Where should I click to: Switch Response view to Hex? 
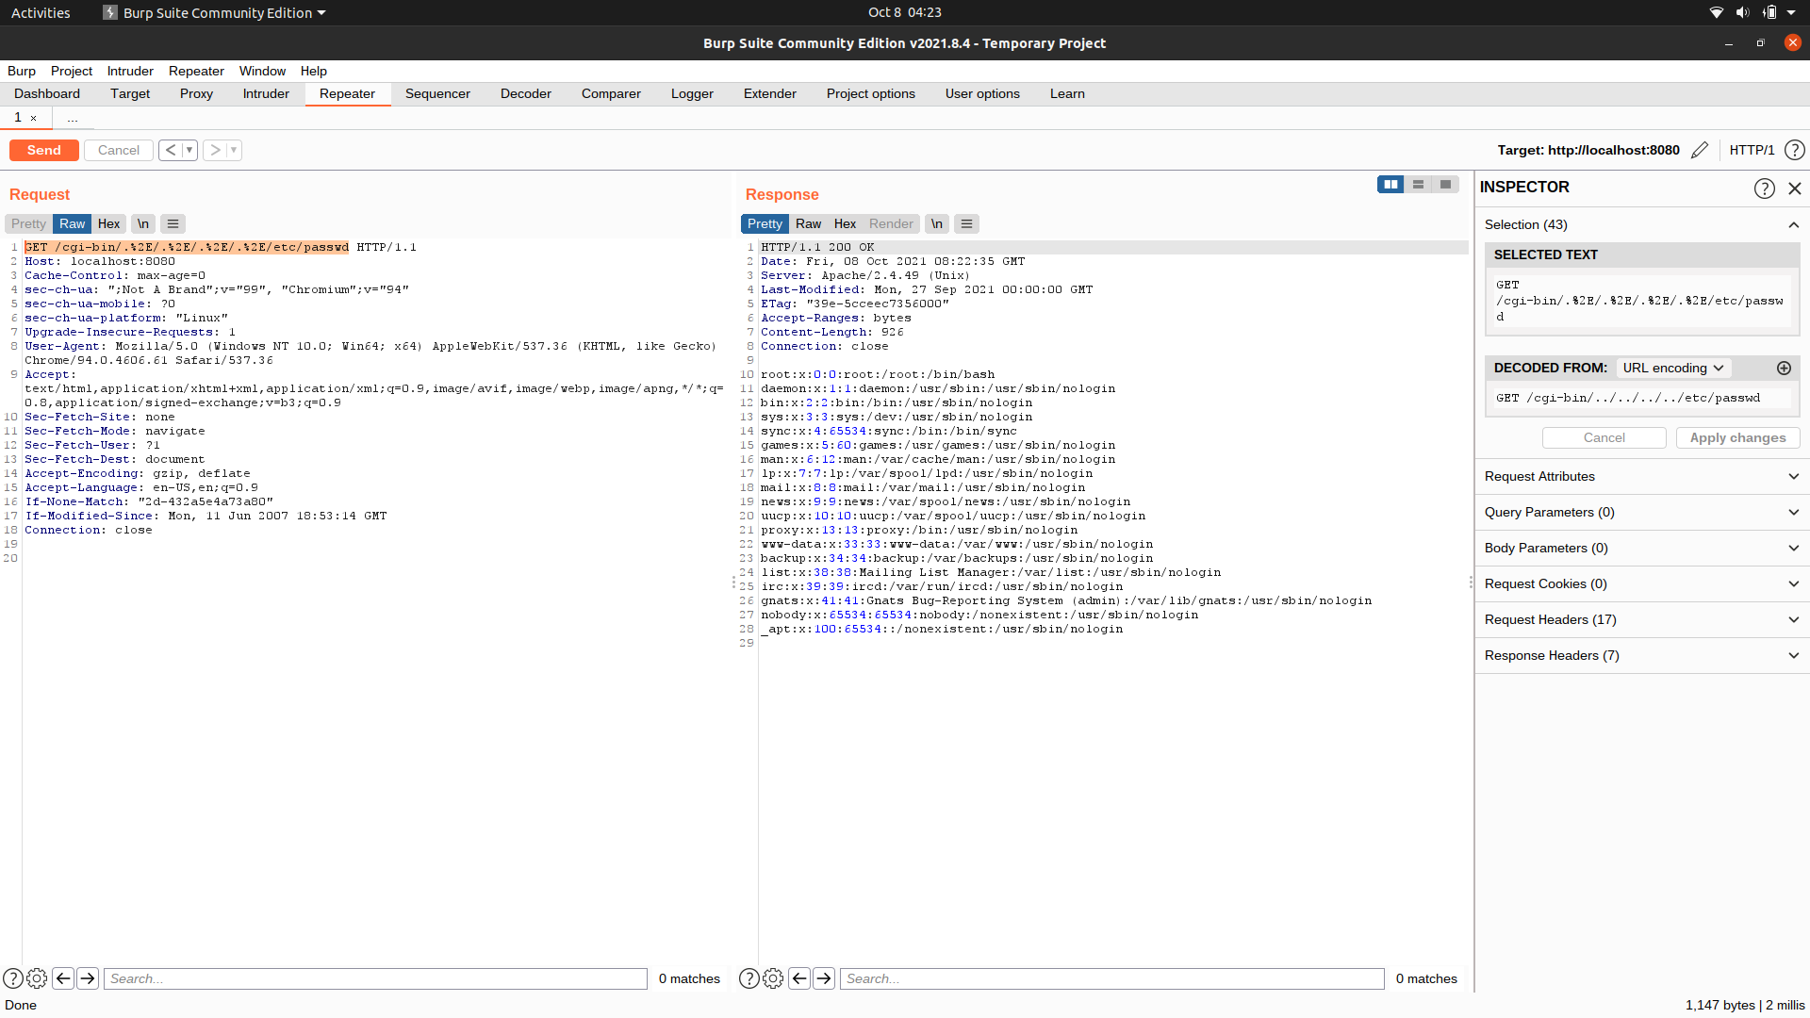[x=846, y=223]
